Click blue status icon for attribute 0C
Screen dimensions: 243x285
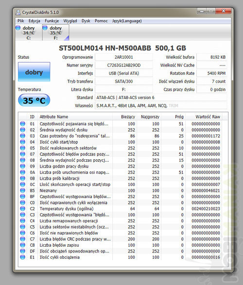tap(23, 184)
